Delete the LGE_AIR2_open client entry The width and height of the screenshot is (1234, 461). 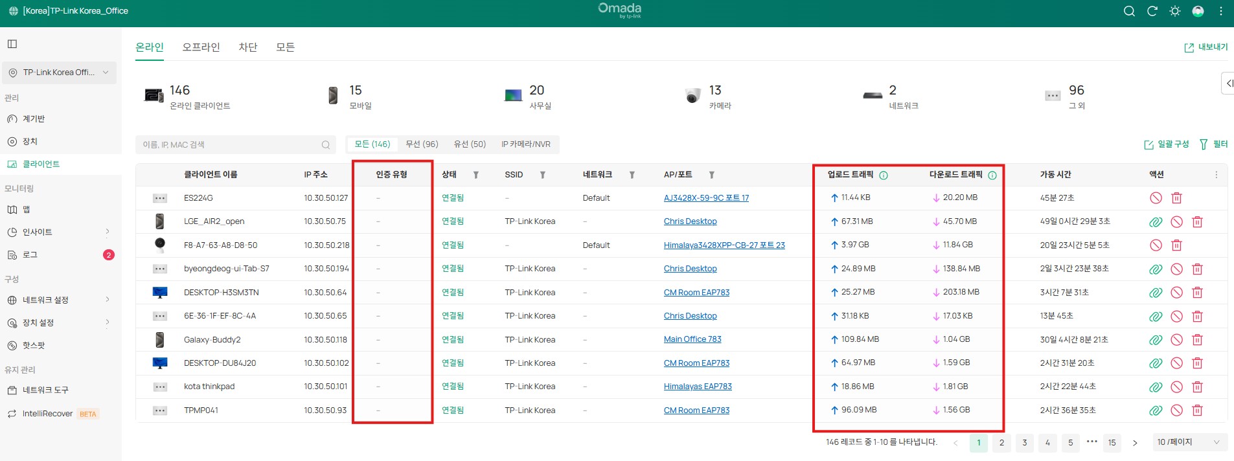pos(1197,222)
